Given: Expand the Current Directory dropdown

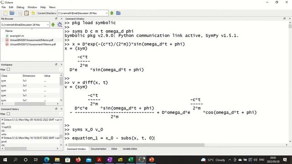Looking at the screenshot, I should (106, 13).
